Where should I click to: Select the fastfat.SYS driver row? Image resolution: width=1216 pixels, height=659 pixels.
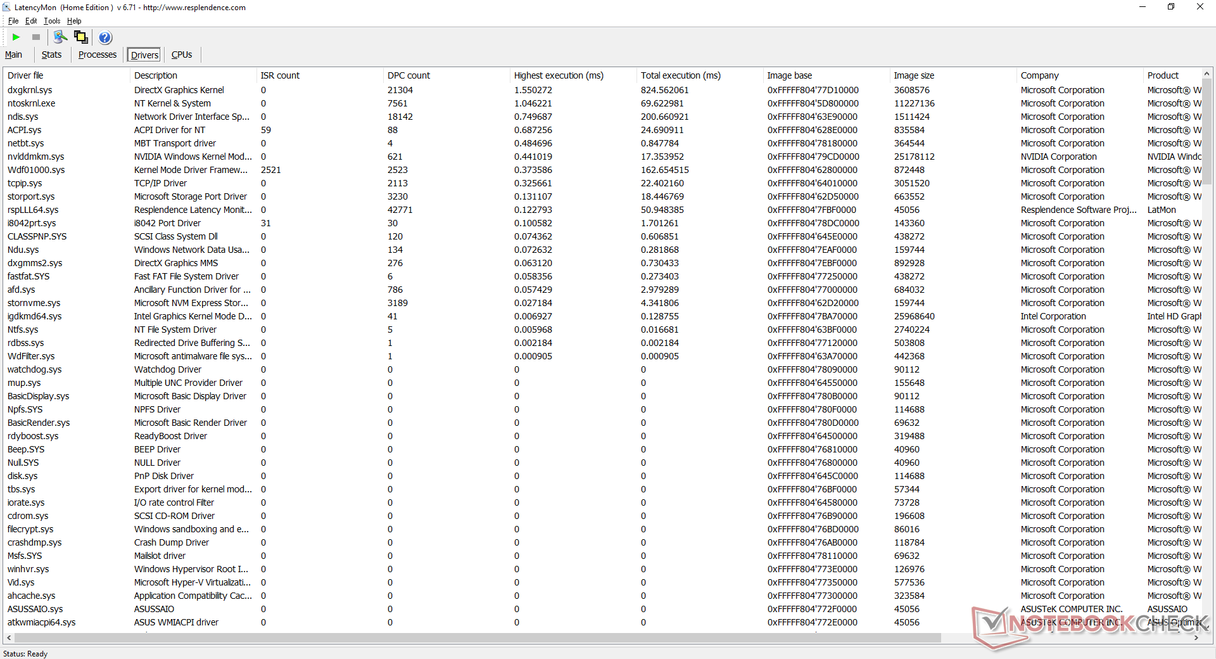[x=603, y=276]
